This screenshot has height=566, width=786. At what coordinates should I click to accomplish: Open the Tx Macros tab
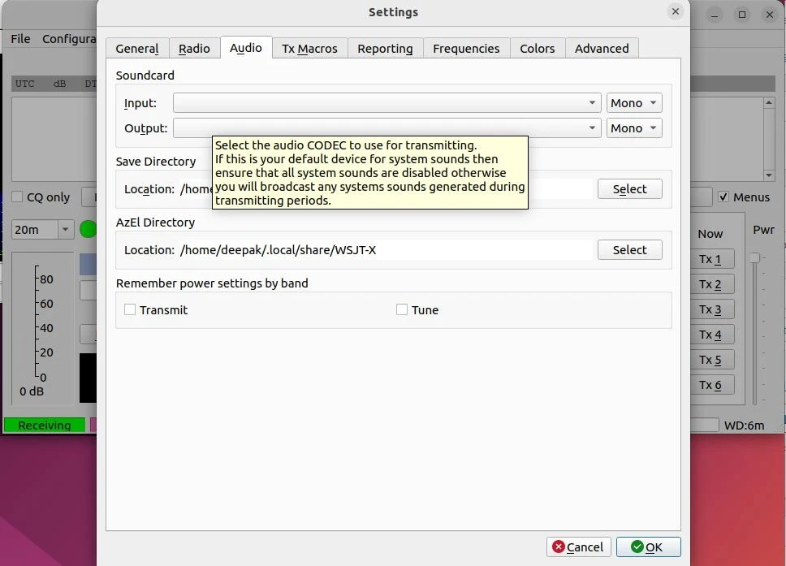click(310, 49)
